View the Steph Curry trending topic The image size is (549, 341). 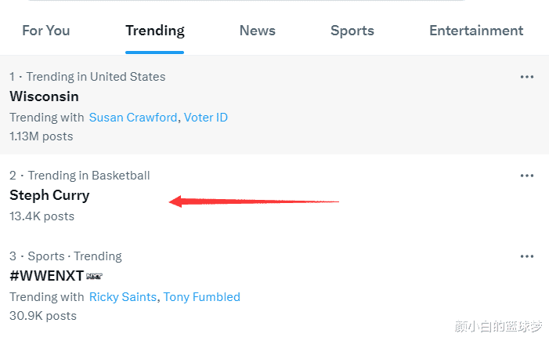click(x=49, y=195)
